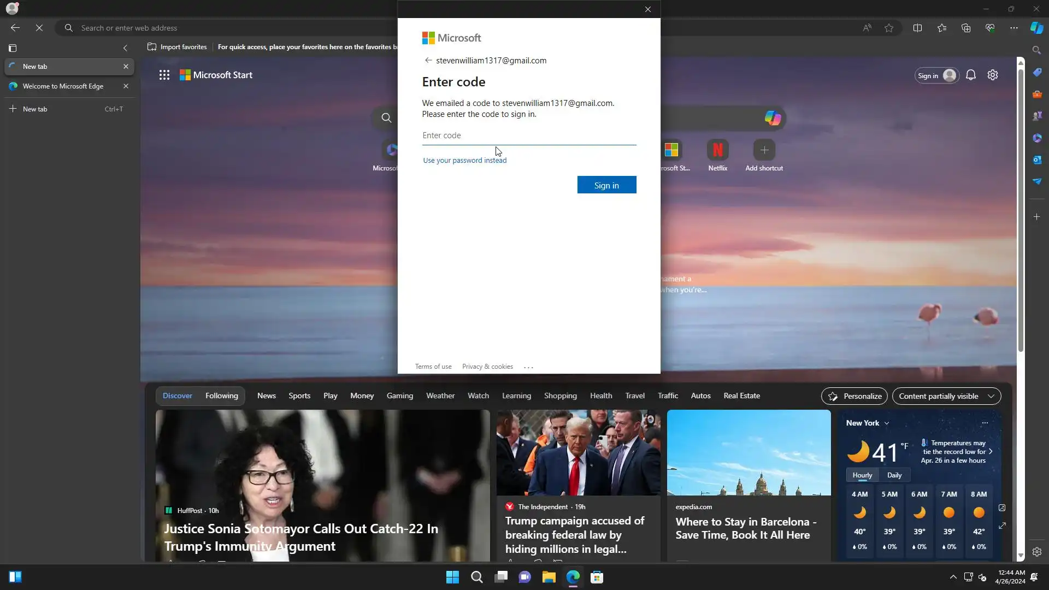Open the Collections toolbar icon

click(x=966, y=28)
